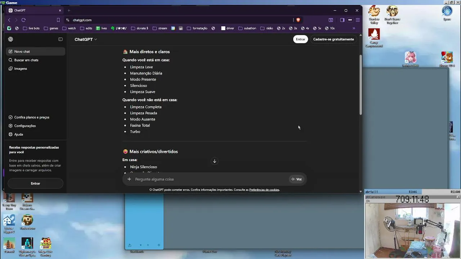Click the plus icon on the blue panel

(x=158, y=245)
